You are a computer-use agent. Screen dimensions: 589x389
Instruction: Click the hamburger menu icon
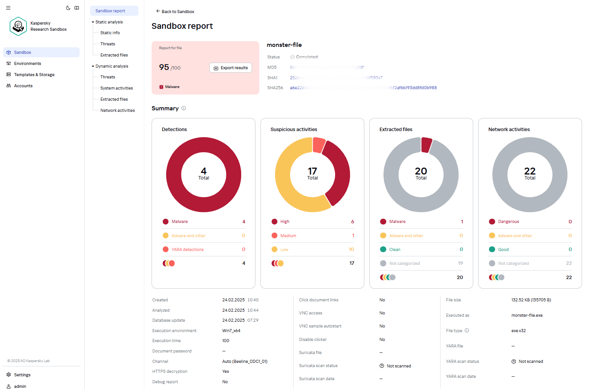(x=8, y=8)
